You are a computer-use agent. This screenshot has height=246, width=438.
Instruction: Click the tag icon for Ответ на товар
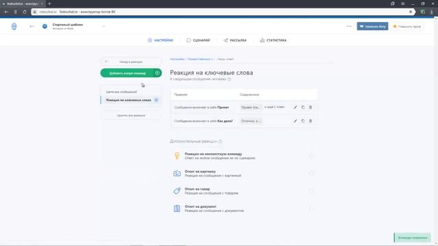tap(177, 191)
